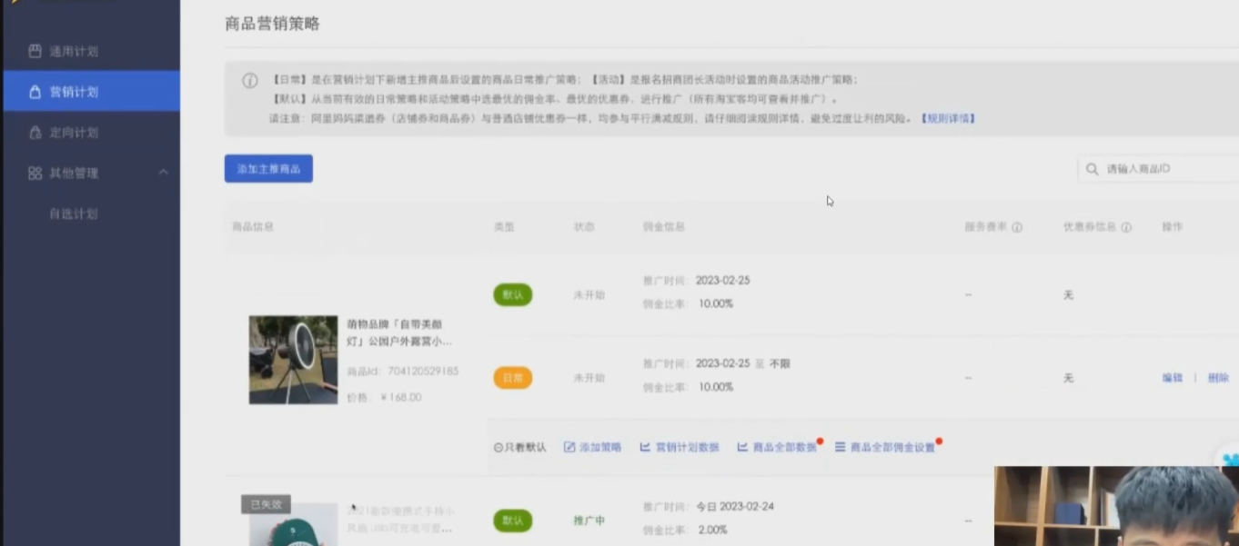1239x546 pixels.
Task: Click the search magnifier icon
Action: click(x=1093, y=169)
